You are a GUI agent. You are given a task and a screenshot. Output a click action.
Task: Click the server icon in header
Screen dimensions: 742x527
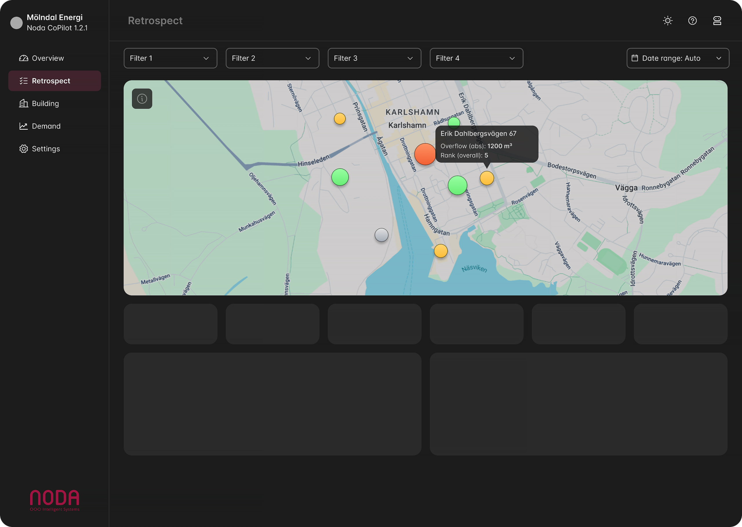717,21
